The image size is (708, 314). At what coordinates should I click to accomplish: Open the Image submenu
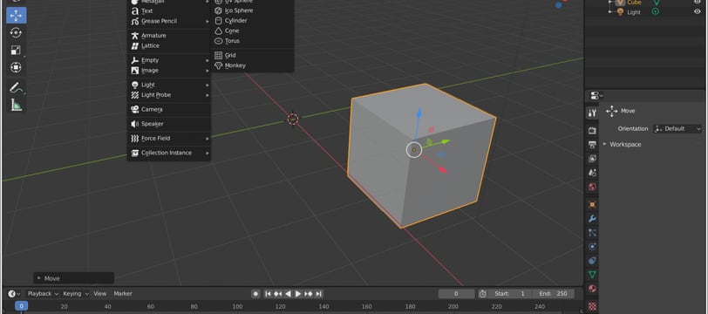click(169, 71)
